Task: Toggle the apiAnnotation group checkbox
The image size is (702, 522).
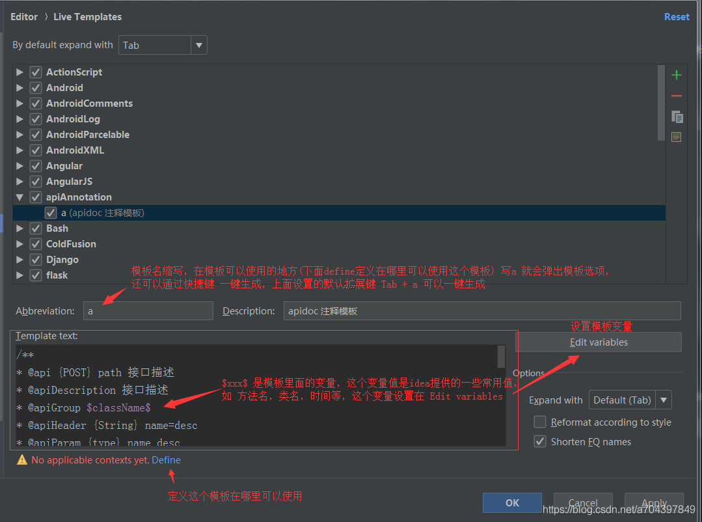Action: [36, 197]
